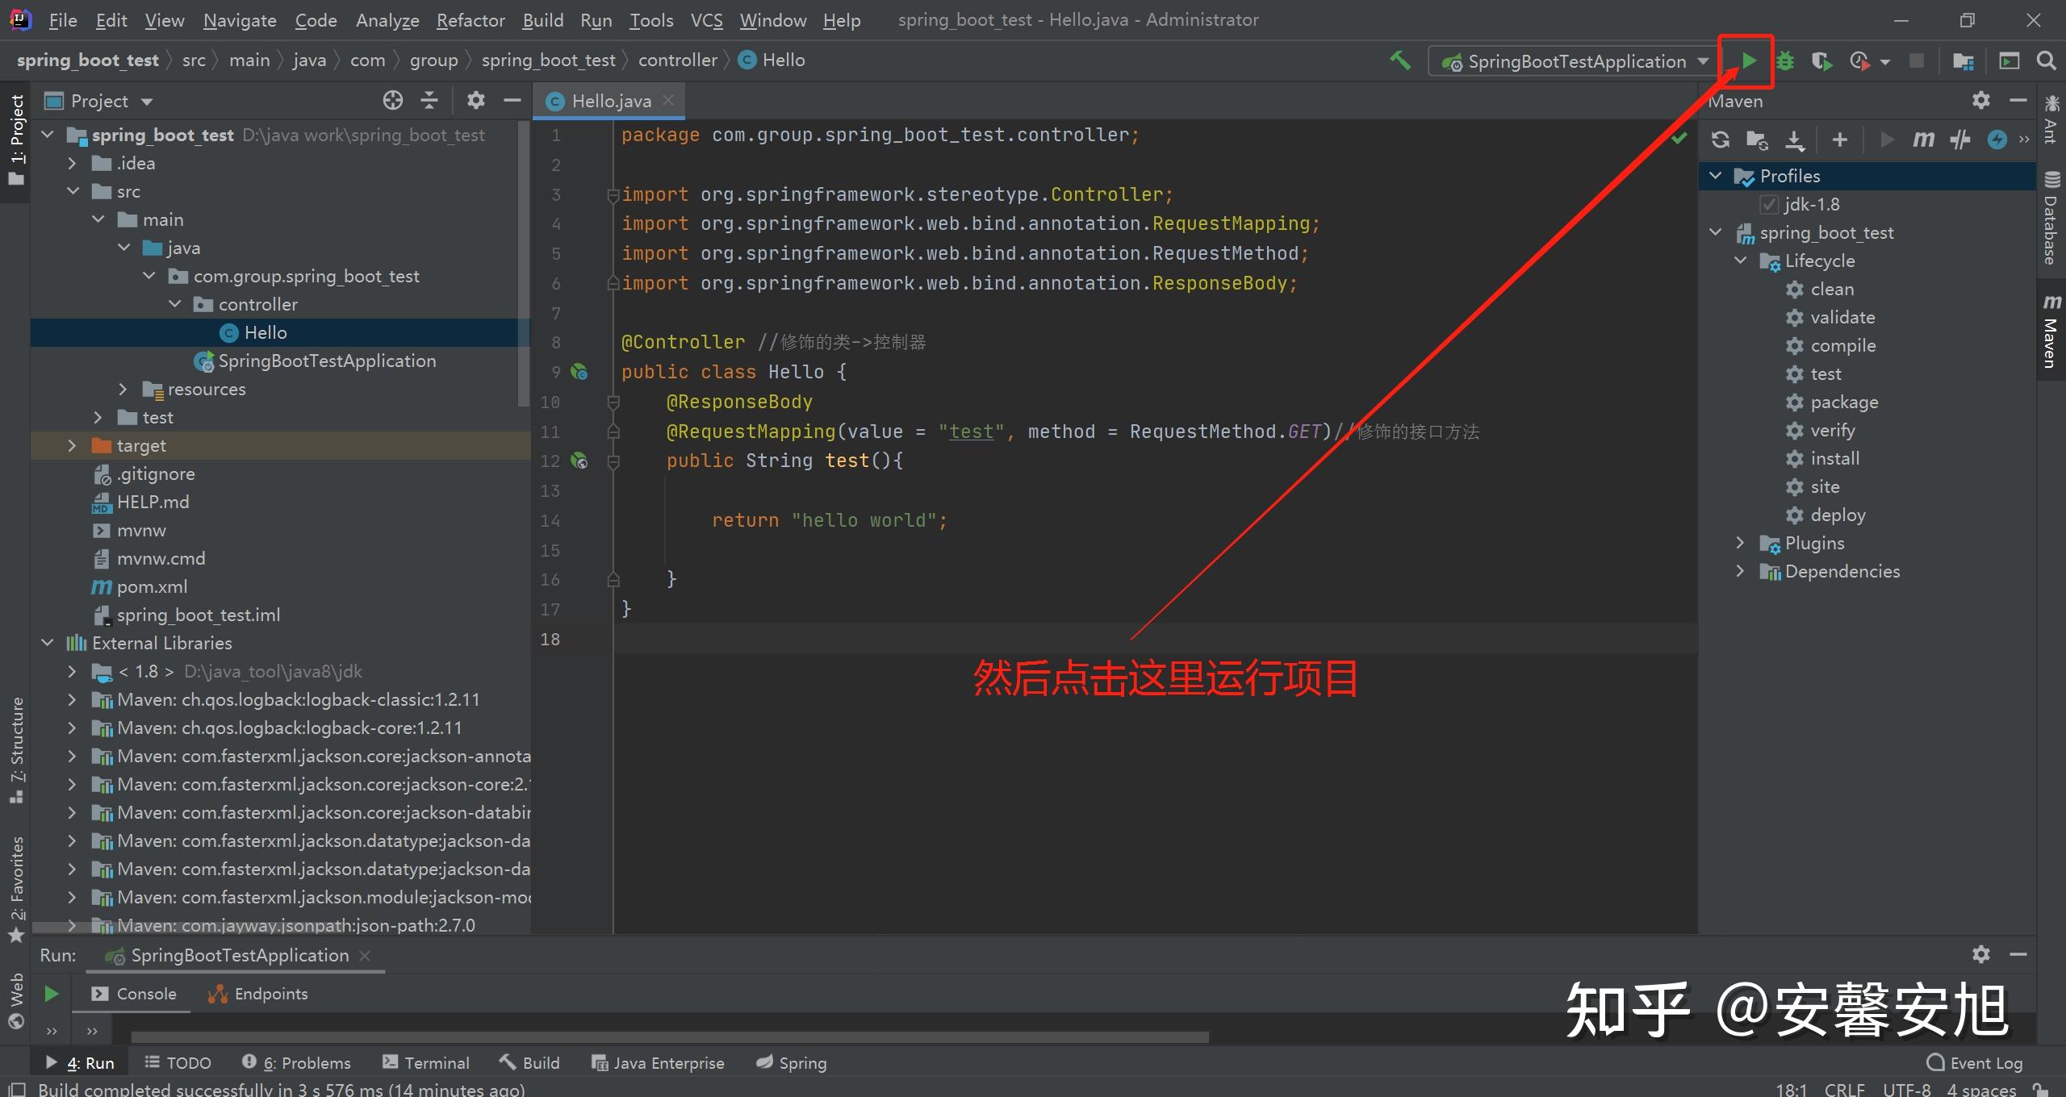Viewport: 2066px width, 1097px height.
Task: Click the green Run application button
Action: (1749, 60)
